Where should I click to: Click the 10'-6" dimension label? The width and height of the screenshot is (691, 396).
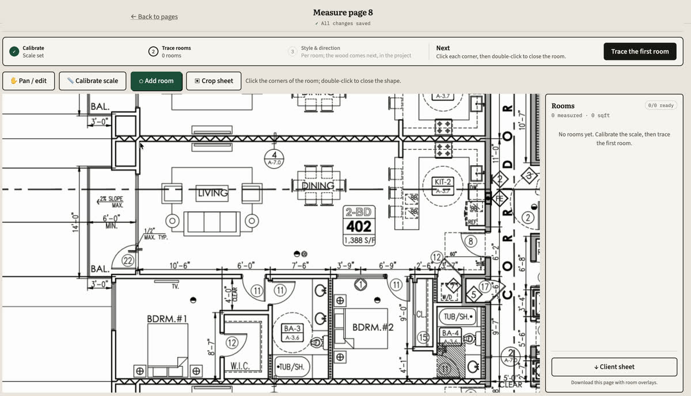pos(180,266)
